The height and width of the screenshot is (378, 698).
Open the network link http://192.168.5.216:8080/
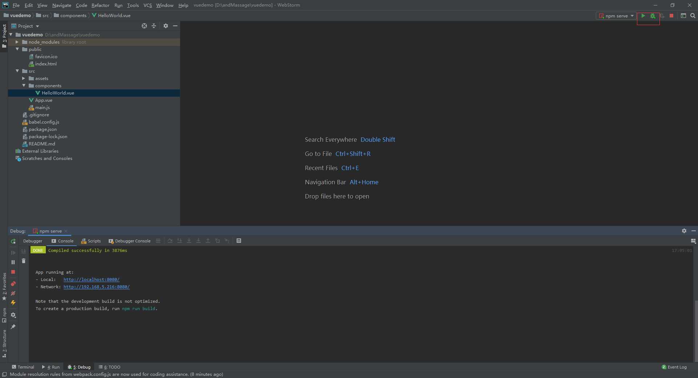pyautogui.click(x=96, y=287)
